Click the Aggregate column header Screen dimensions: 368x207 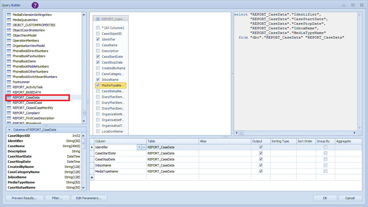coord(348,141)
